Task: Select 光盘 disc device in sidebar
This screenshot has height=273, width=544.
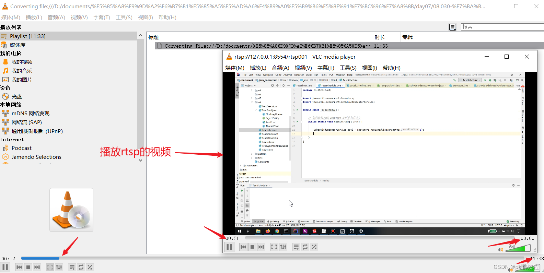Action: tap(17, 97)
